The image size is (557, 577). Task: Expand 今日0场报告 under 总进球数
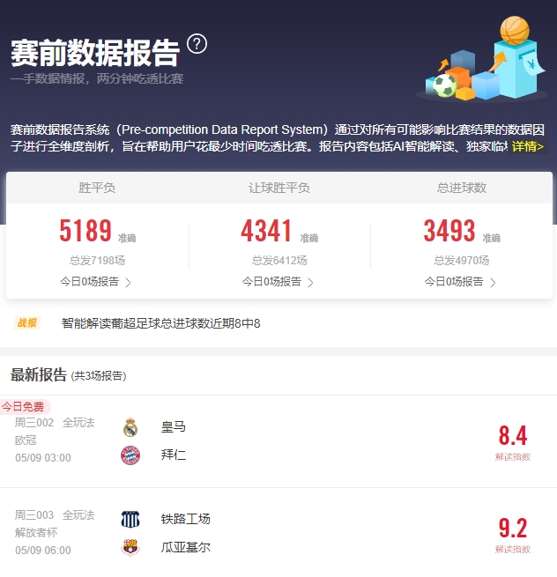460,282
